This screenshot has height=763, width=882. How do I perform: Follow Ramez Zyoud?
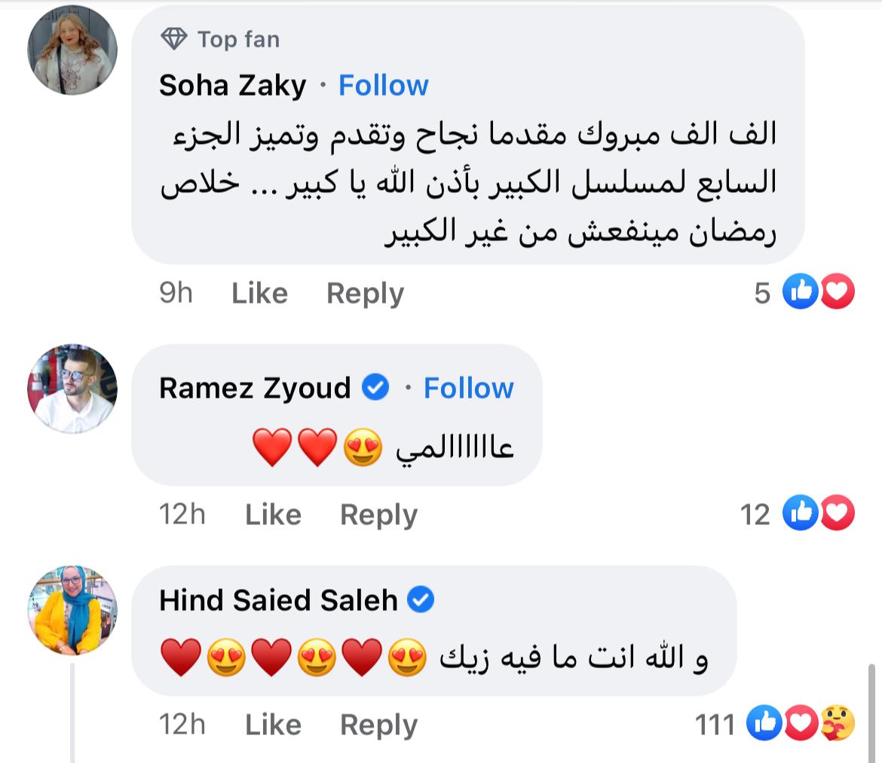pos(468,388)
